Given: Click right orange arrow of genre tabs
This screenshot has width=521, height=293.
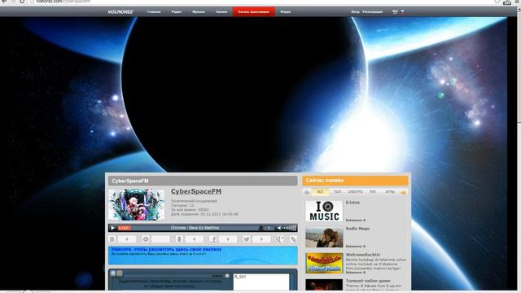Looking at the screenshot, I should coord(404,192).
